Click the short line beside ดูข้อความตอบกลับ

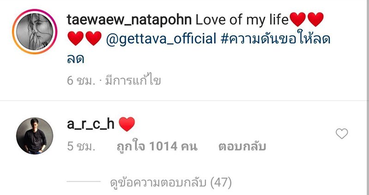pyautogui.click(x=83, y=181)
